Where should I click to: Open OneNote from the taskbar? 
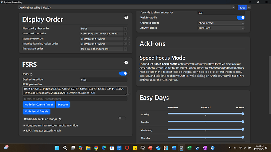205,148
